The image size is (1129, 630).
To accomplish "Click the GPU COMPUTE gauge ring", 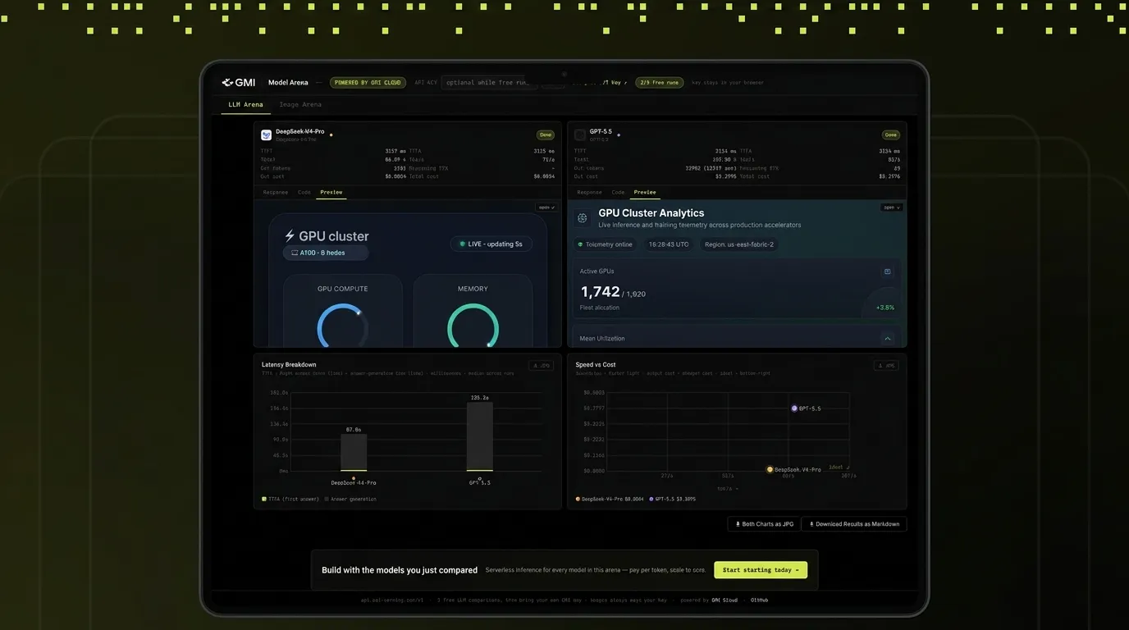I will point(342,326).
